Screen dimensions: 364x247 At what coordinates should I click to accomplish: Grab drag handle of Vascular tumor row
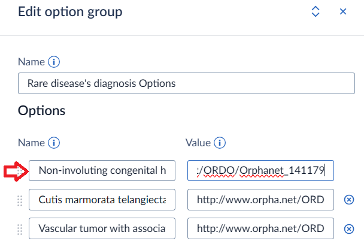(20, 228)
